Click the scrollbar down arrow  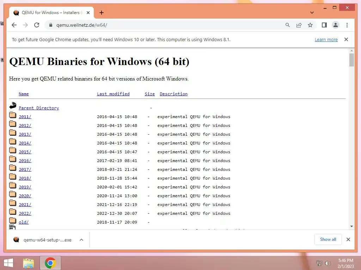coord(351,226)
